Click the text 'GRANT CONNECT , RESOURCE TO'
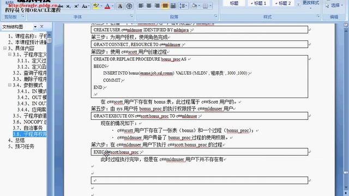Screen dimensions: 349x196 pyautogui.click(x=126, y=45)
